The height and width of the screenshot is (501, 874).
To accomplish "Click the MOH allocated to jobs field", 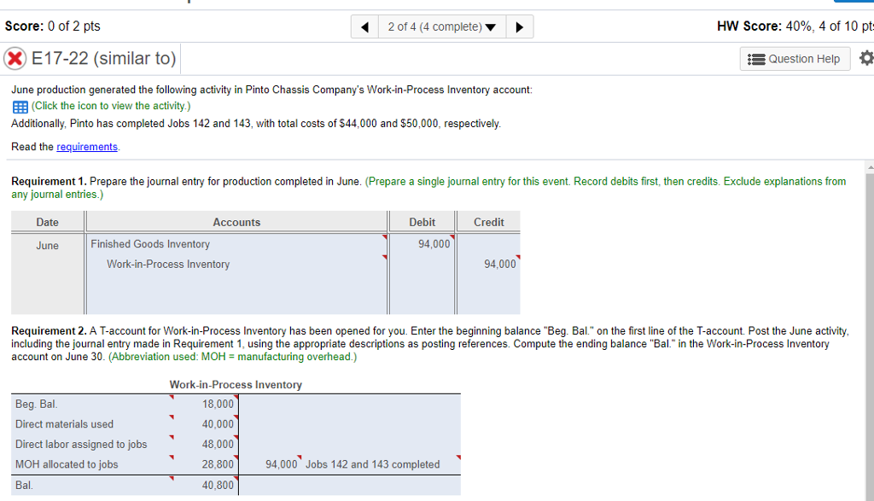I will click(92, 464).
